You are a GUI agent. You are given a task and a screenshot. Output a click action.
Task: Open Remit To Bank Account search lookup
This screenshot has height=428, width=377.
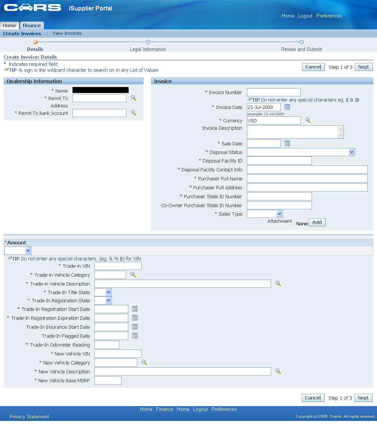[133, 113]
